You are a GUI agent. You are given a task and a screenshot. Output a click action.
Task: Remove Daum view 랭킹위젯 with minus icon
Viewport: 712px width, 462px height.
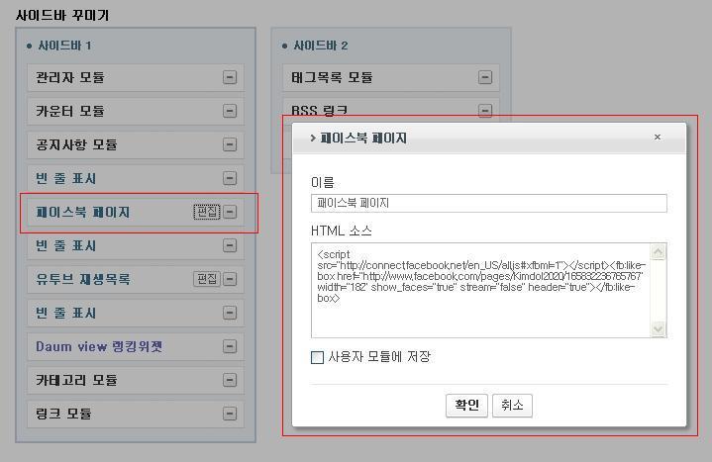230,346
